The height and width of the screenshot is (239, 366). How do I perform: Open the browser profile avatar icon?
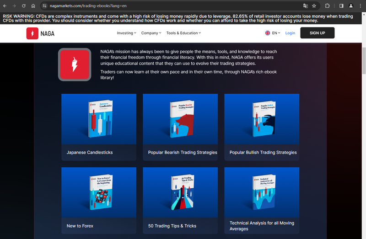(x=351, y=6)
